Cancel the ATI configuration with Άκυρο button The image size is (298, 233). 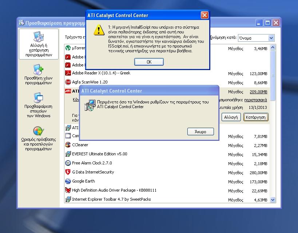coord(200,132)
